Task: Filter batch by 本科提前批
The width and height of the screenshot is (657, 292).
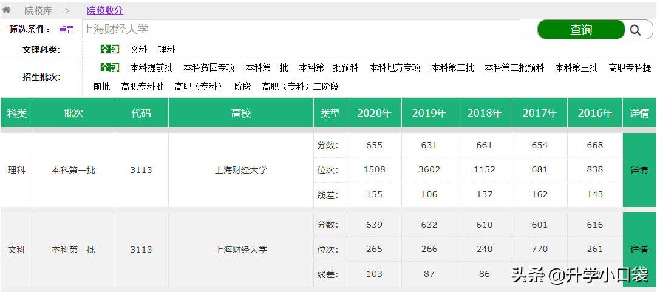Action: [151, 67]
